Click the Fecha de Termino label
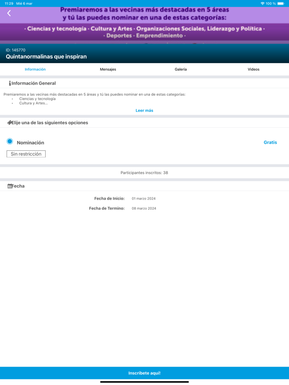289x385 pixels. pyautogui.click(x=107, y=208)
